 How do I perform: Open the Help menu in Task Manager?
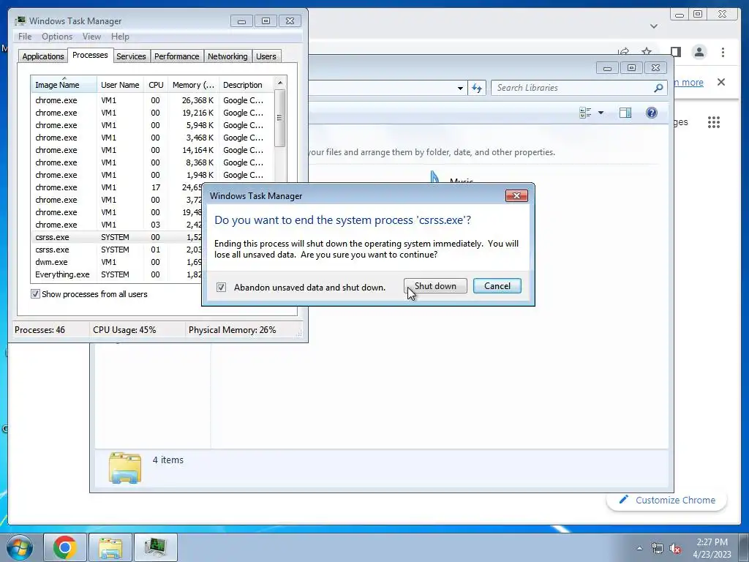pyautogui.click(x=120, y=37)
